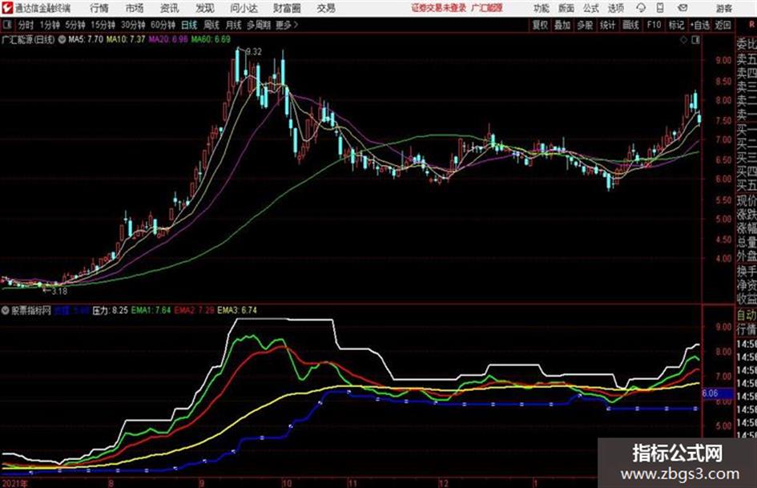Click the 9.00 price axis label on main chart
757x488 pixels.
click(x=723, y=60)
